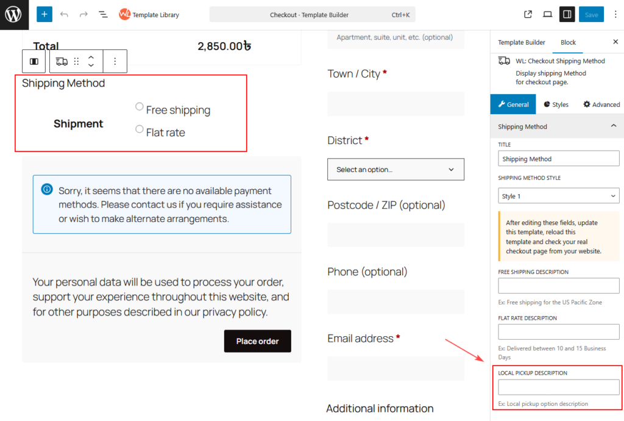Viewport: 624px width, 421px height.
Task: Open the block inserter plus button
Action: (44, 14)
